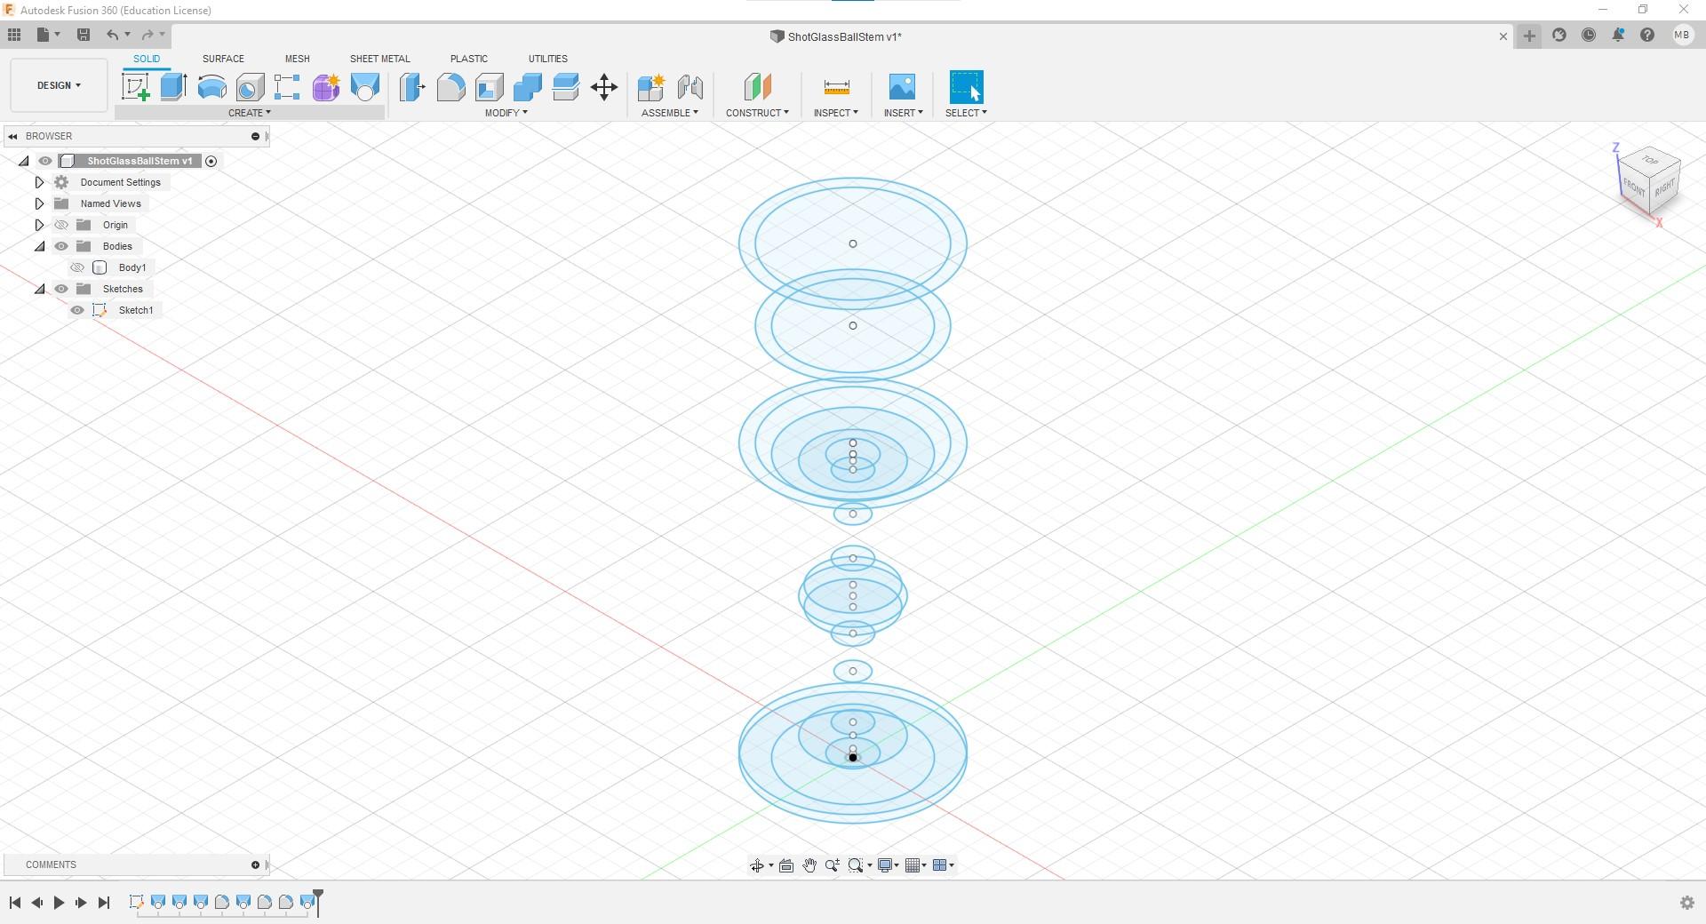The width and height of the screenshot is (1706, 924).
Task: Collapse the ShotGlassBallStem v1 root node
Action: (x=23, y=161)
